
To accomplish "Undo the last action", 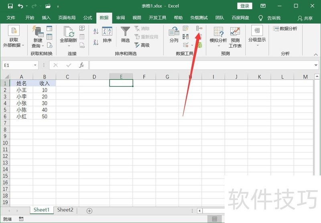I will click(20, 6).
